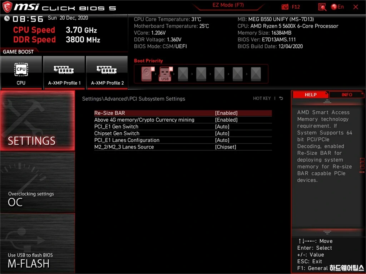
Task: Select Above 4G memory/Crypto Currency mining label
Action: pyautogui.click(x=144, y=120)
